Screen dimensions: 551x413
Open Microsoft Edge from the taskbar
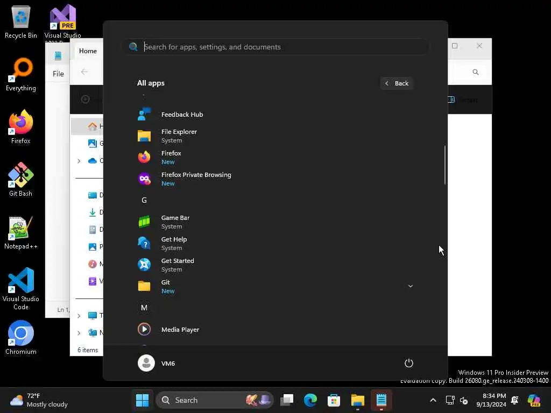(310, 400)
